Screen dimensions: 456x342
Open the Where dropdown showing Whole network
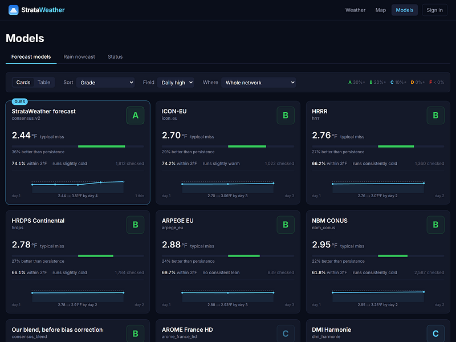pos(259,83)
